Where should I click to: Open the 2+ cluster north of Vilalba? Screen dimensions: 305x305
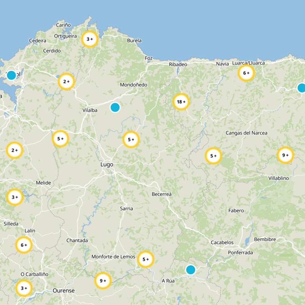[x=66, y=82]
